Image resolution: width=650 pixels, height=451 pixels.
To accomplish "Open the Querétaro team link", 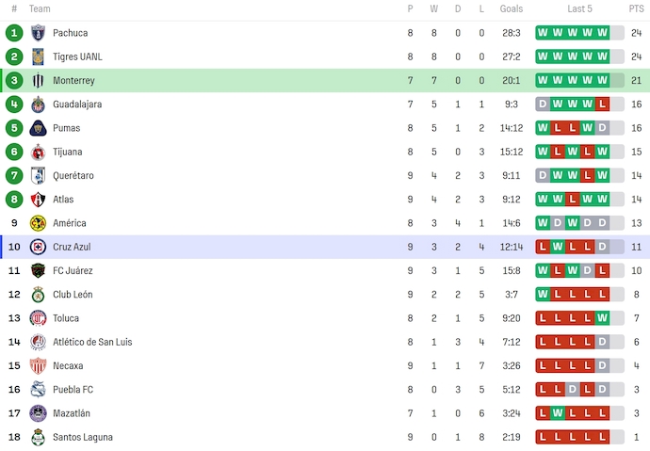I will (x=73, y=175).
